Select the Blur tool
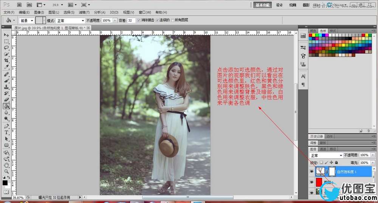 pos(6,112)
